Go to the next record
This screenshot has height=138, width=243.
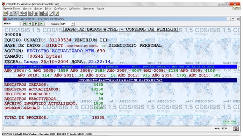point(36,24)
